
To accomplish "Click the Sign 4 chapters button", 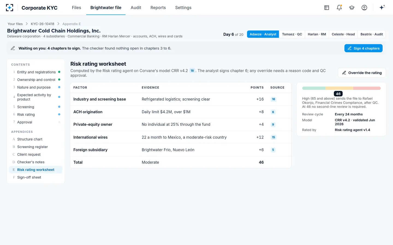I will click(363, 48).
